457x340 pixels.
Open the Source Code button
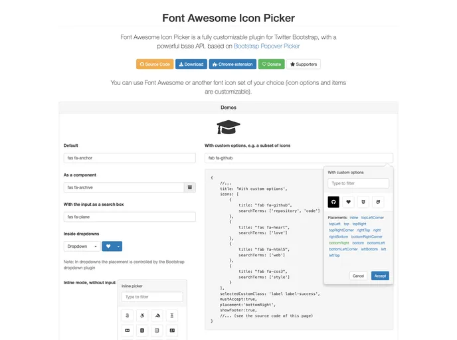[x=155, y=64]
